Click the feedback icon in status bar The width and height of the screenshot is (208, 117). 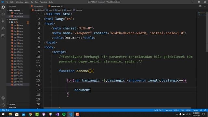point(201,110)
